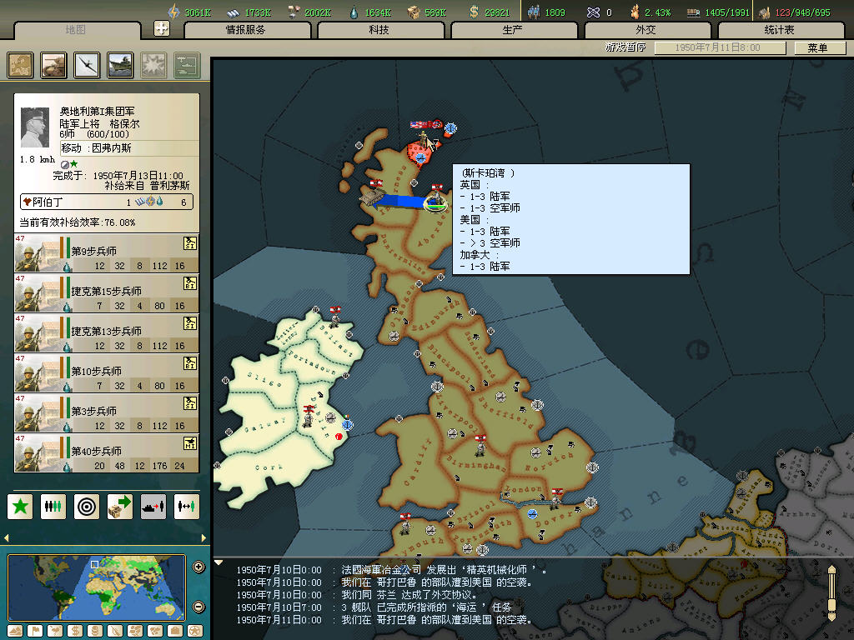This screenshot has height=640, width=854.
Task: Click the dissent flame icon
Action: 635,12
